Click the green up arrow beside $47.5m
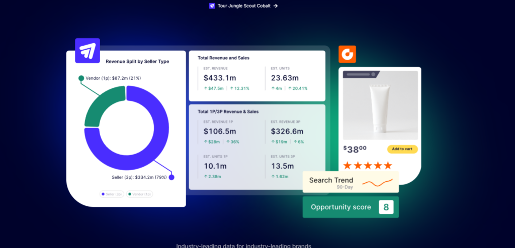 coord(206,88)
